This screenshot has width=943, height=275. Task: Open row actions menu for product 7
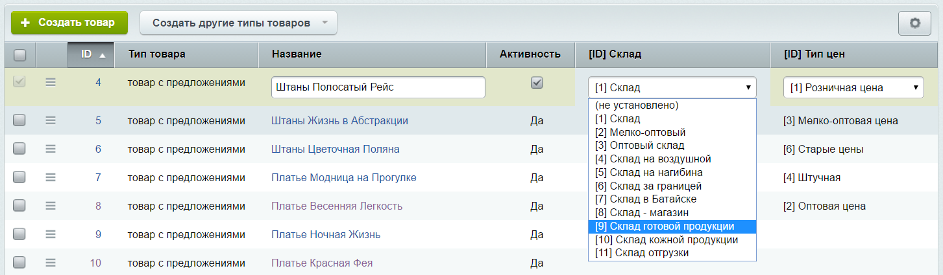click(51, 177)
